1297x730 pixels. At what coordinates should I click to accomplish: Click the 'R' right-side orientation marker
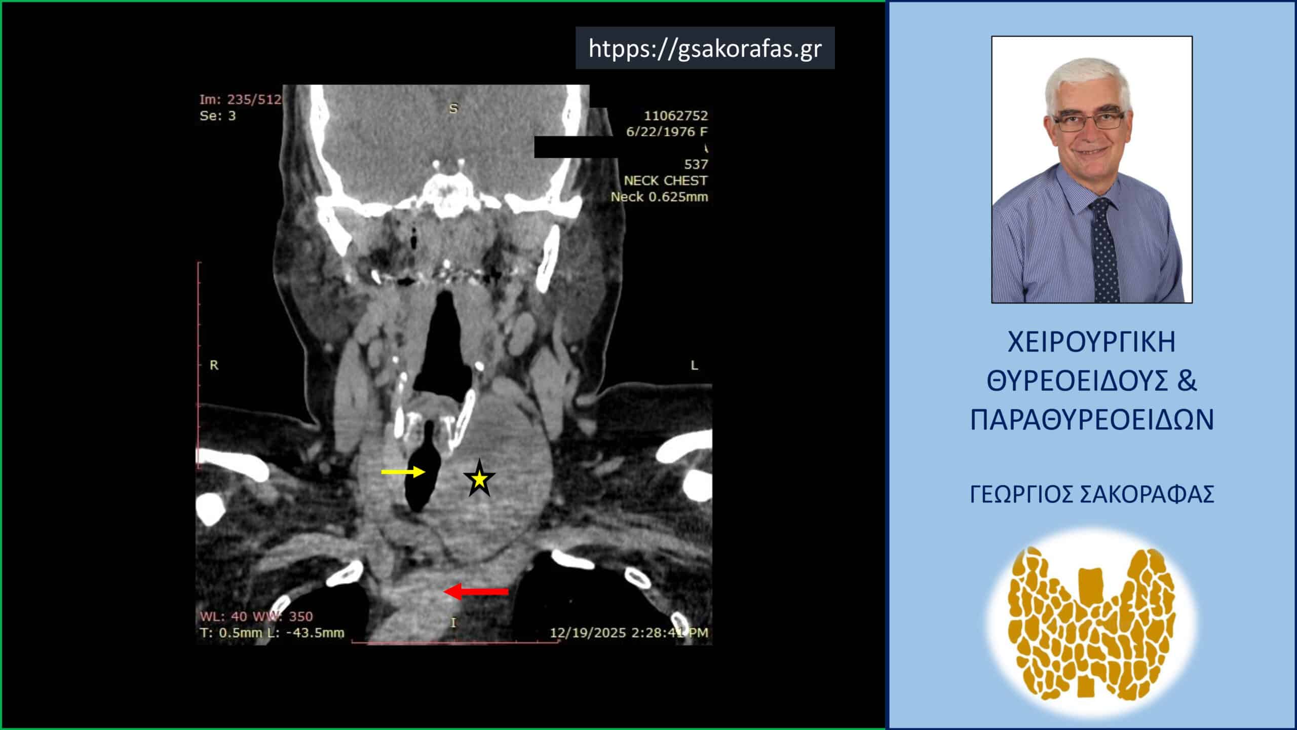[214, 366]
